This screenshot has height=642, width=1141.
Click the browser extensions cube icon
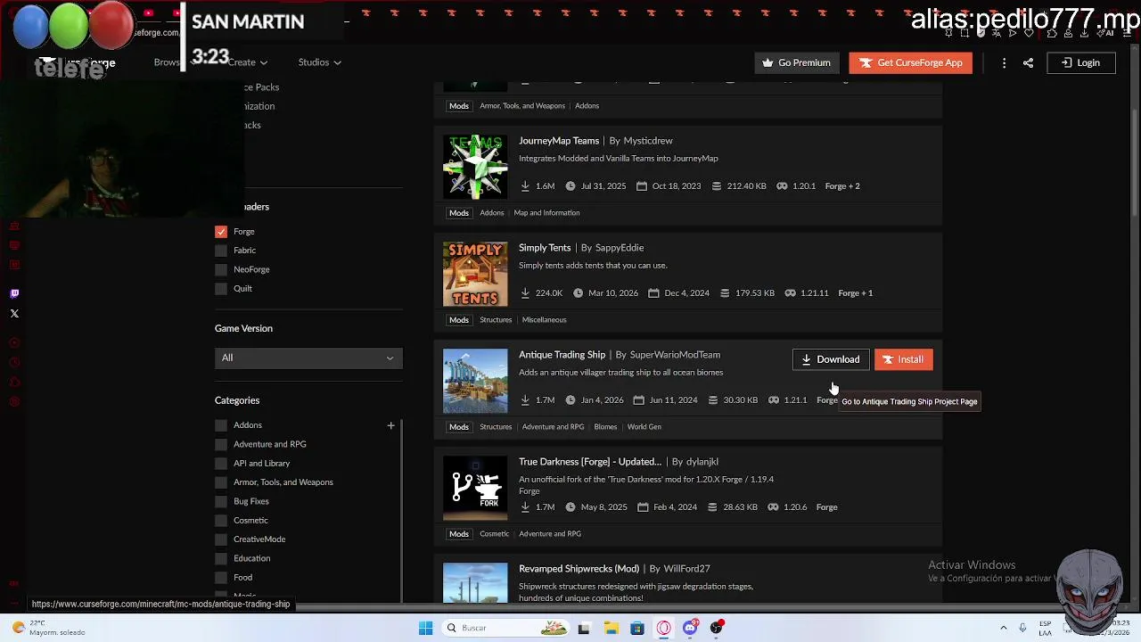(x=1052, y=33)
